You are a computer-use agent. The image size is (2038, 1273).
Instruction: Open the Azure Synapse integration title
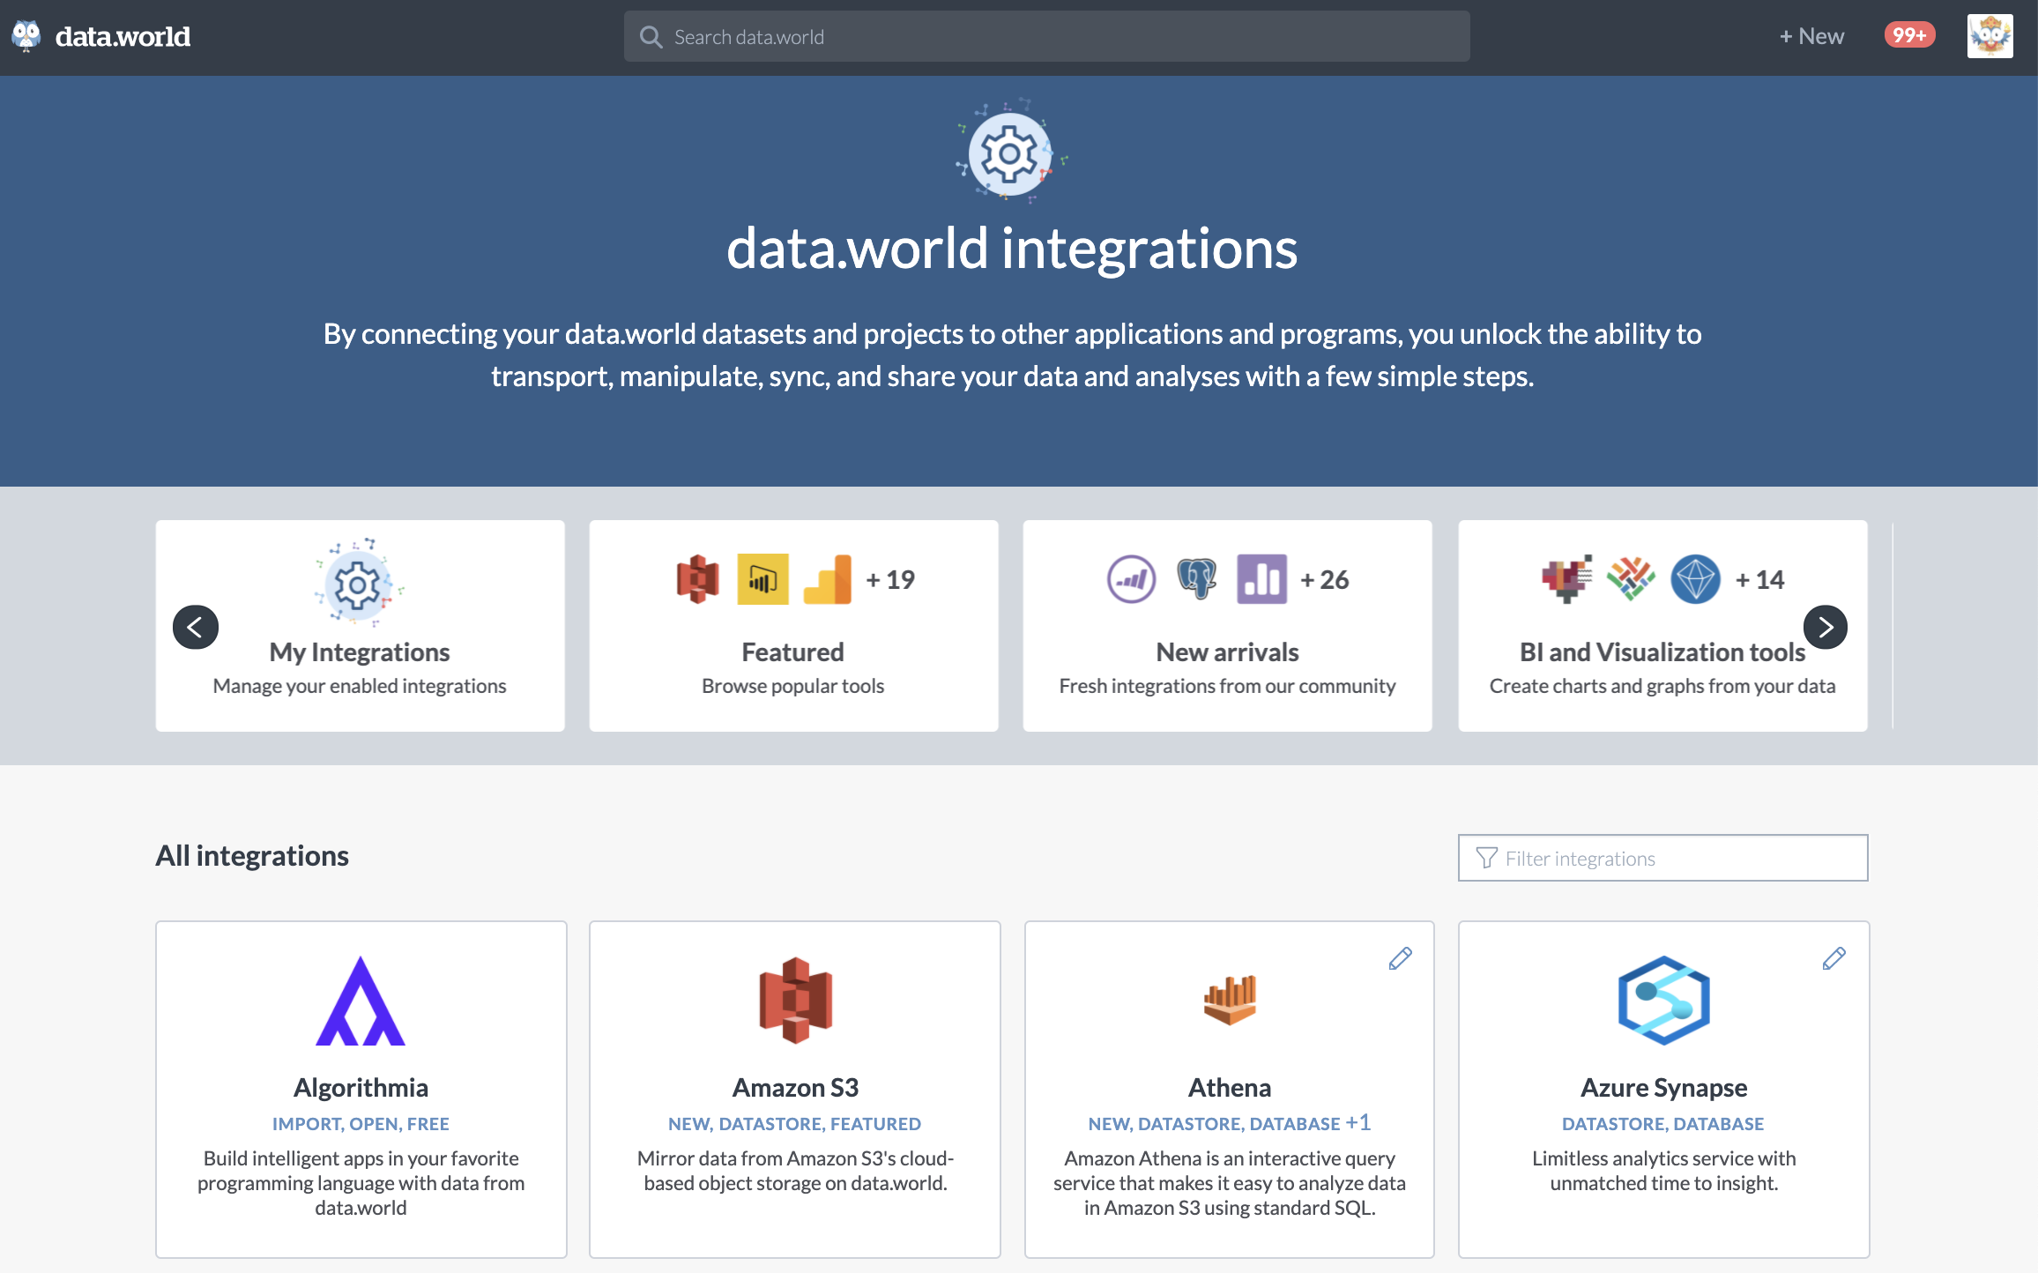pyautogui.click(x=1663, y=1088)
